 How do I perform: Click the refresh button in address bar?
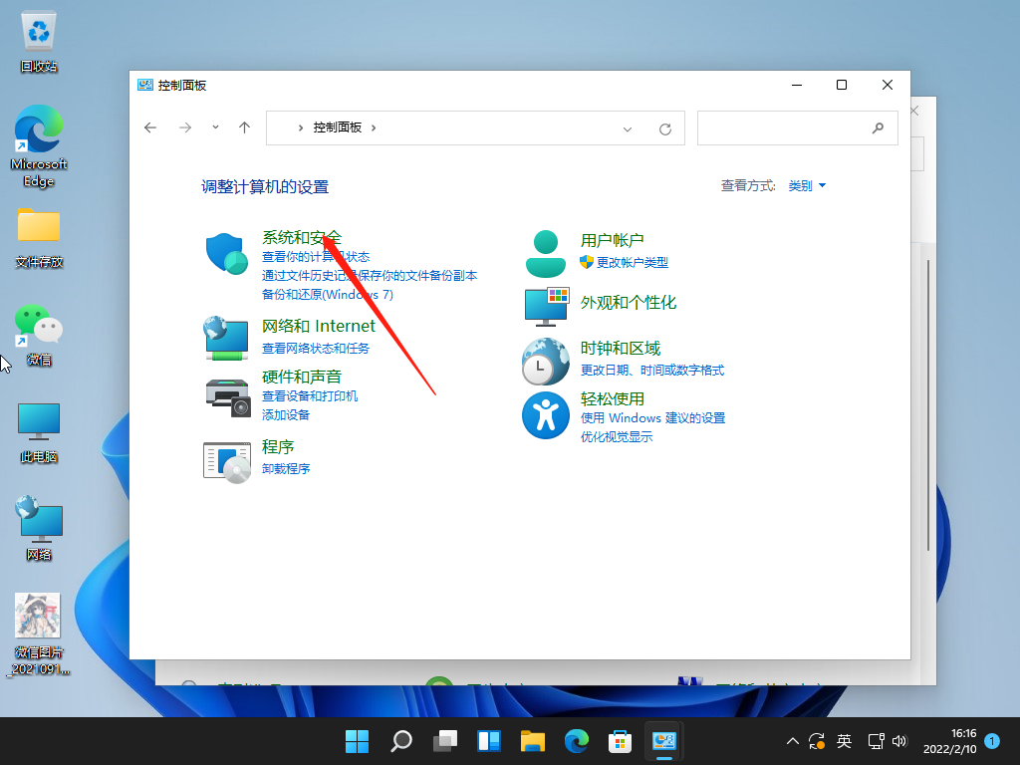coord(665,128)
